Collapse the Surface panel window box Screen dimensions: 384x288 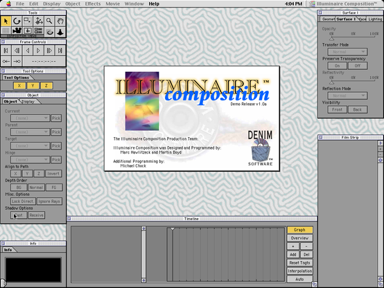320,12
